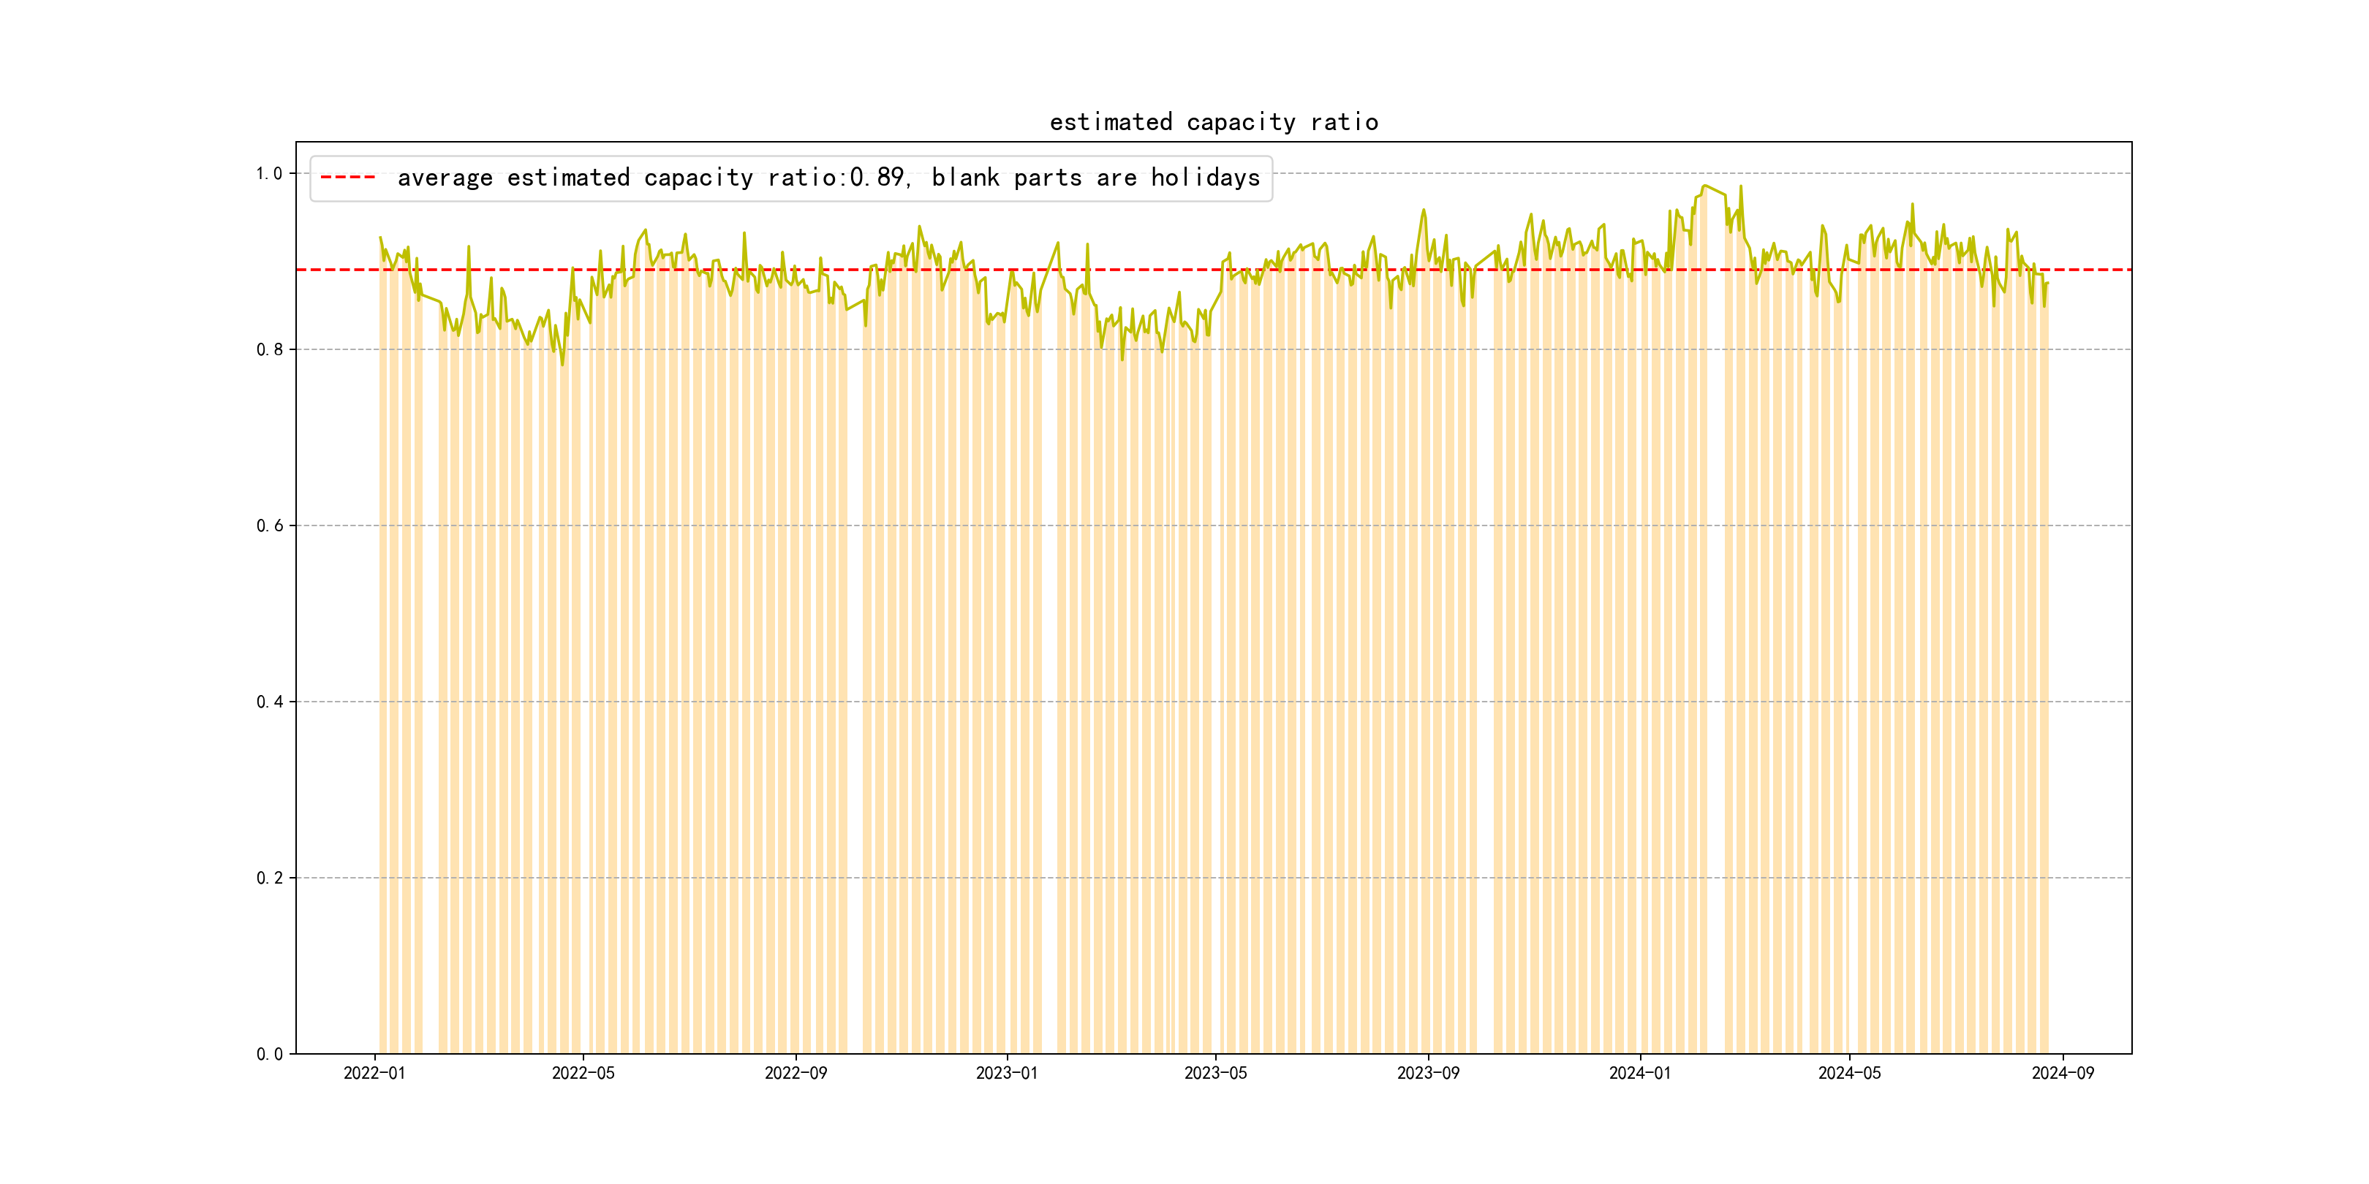Click the 2023-01 x-axis label
2369x1184 pixels.
(x=1007, y=1074)
